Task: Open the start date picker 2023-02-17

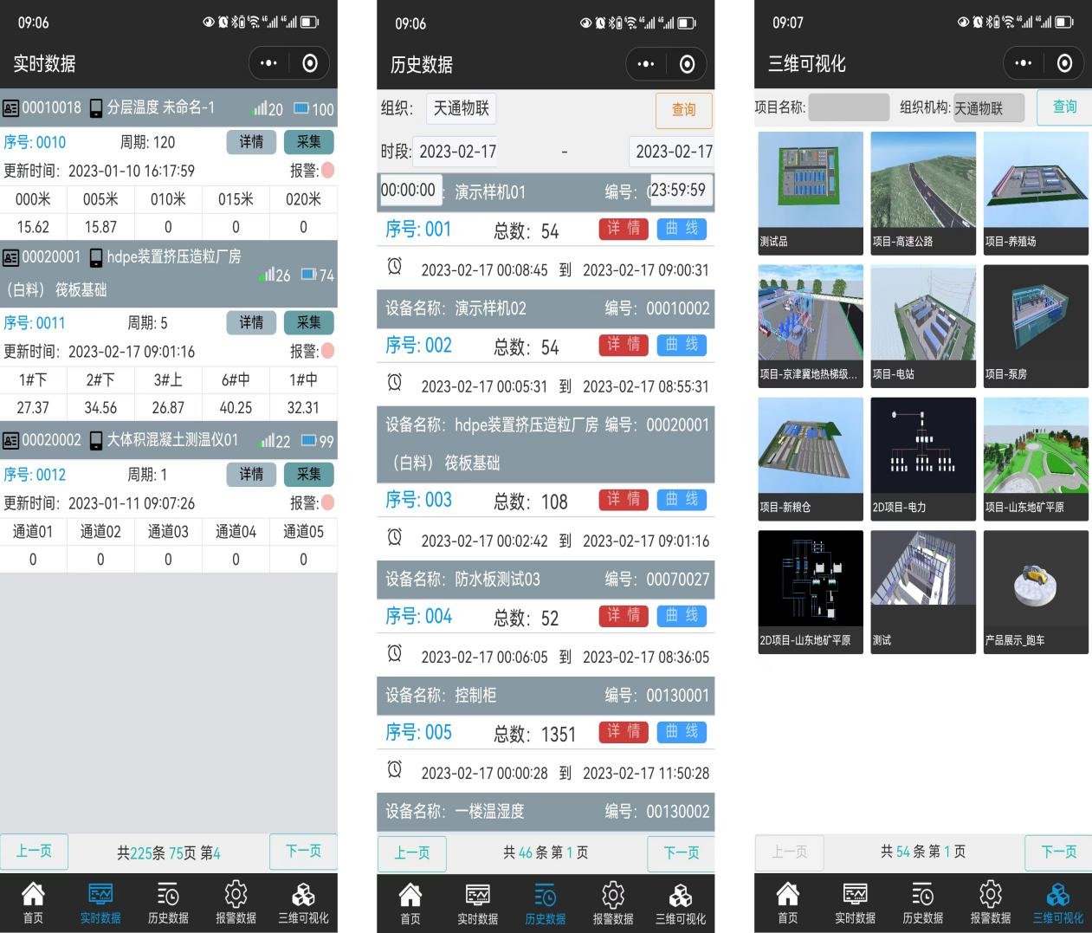Action: point(457,152)
